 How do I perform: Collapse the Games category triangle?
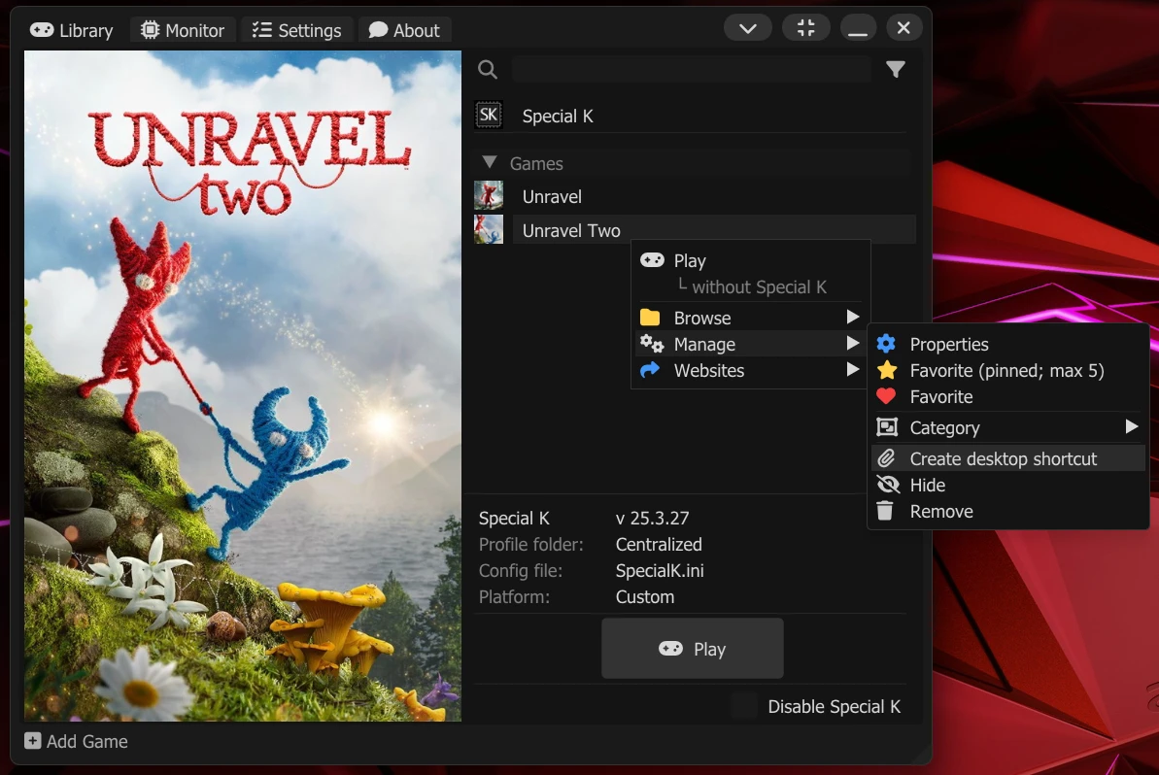(490, 162)
